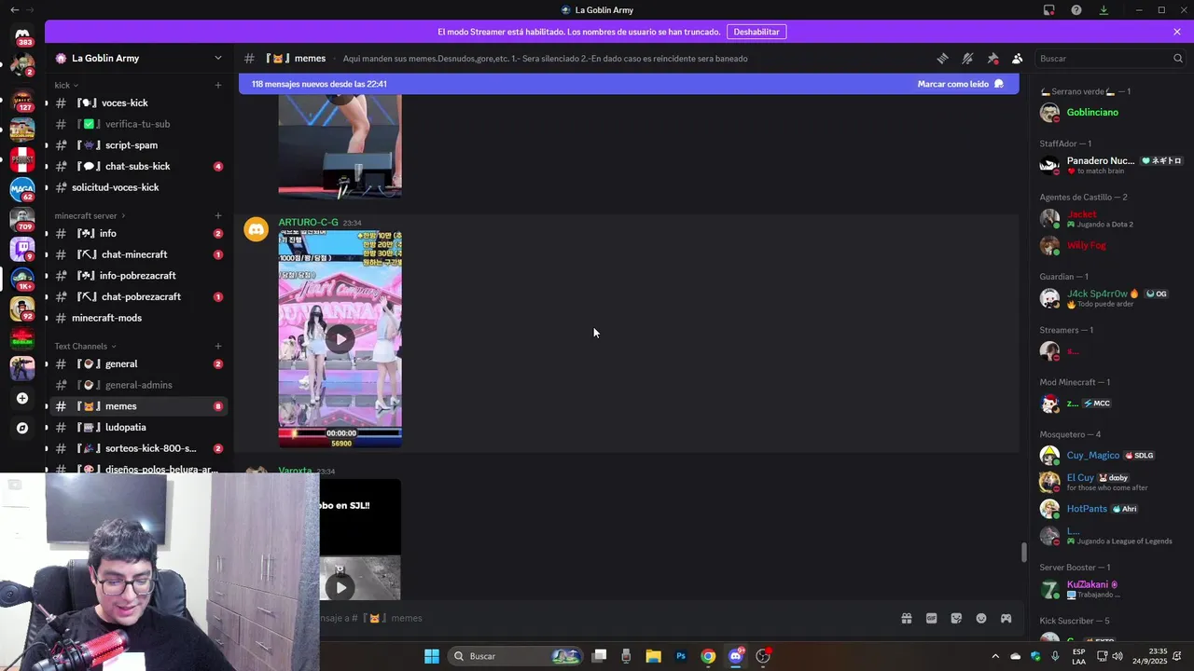
Task: Open Photoshop from taskbar
Action: click(x=681, y=656)
